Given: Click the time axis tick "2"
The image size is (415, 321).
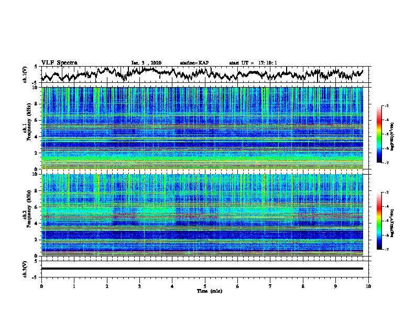Looking at the screenshot, I should coord(107,286).
